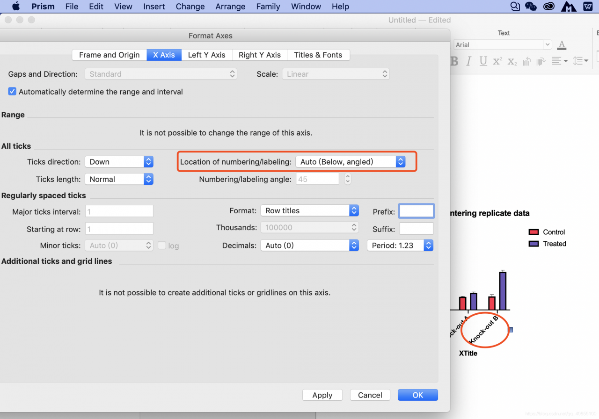Switch to Titles & Fonts tab
This screenshot has height=419, width=599.
click(318, 55)
